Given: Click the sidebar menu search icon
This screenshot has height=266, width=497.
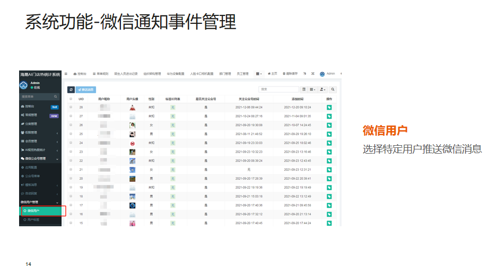Looking at the screenshot, I should coord(56,97).
